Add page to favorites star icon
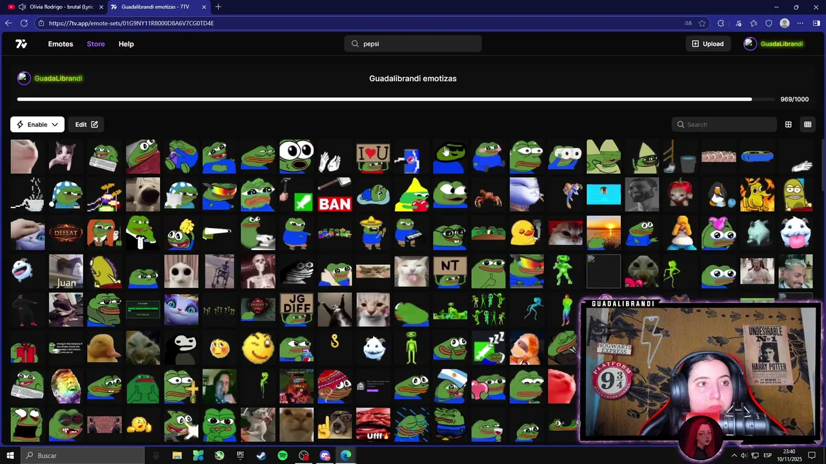 pos(702,23)
